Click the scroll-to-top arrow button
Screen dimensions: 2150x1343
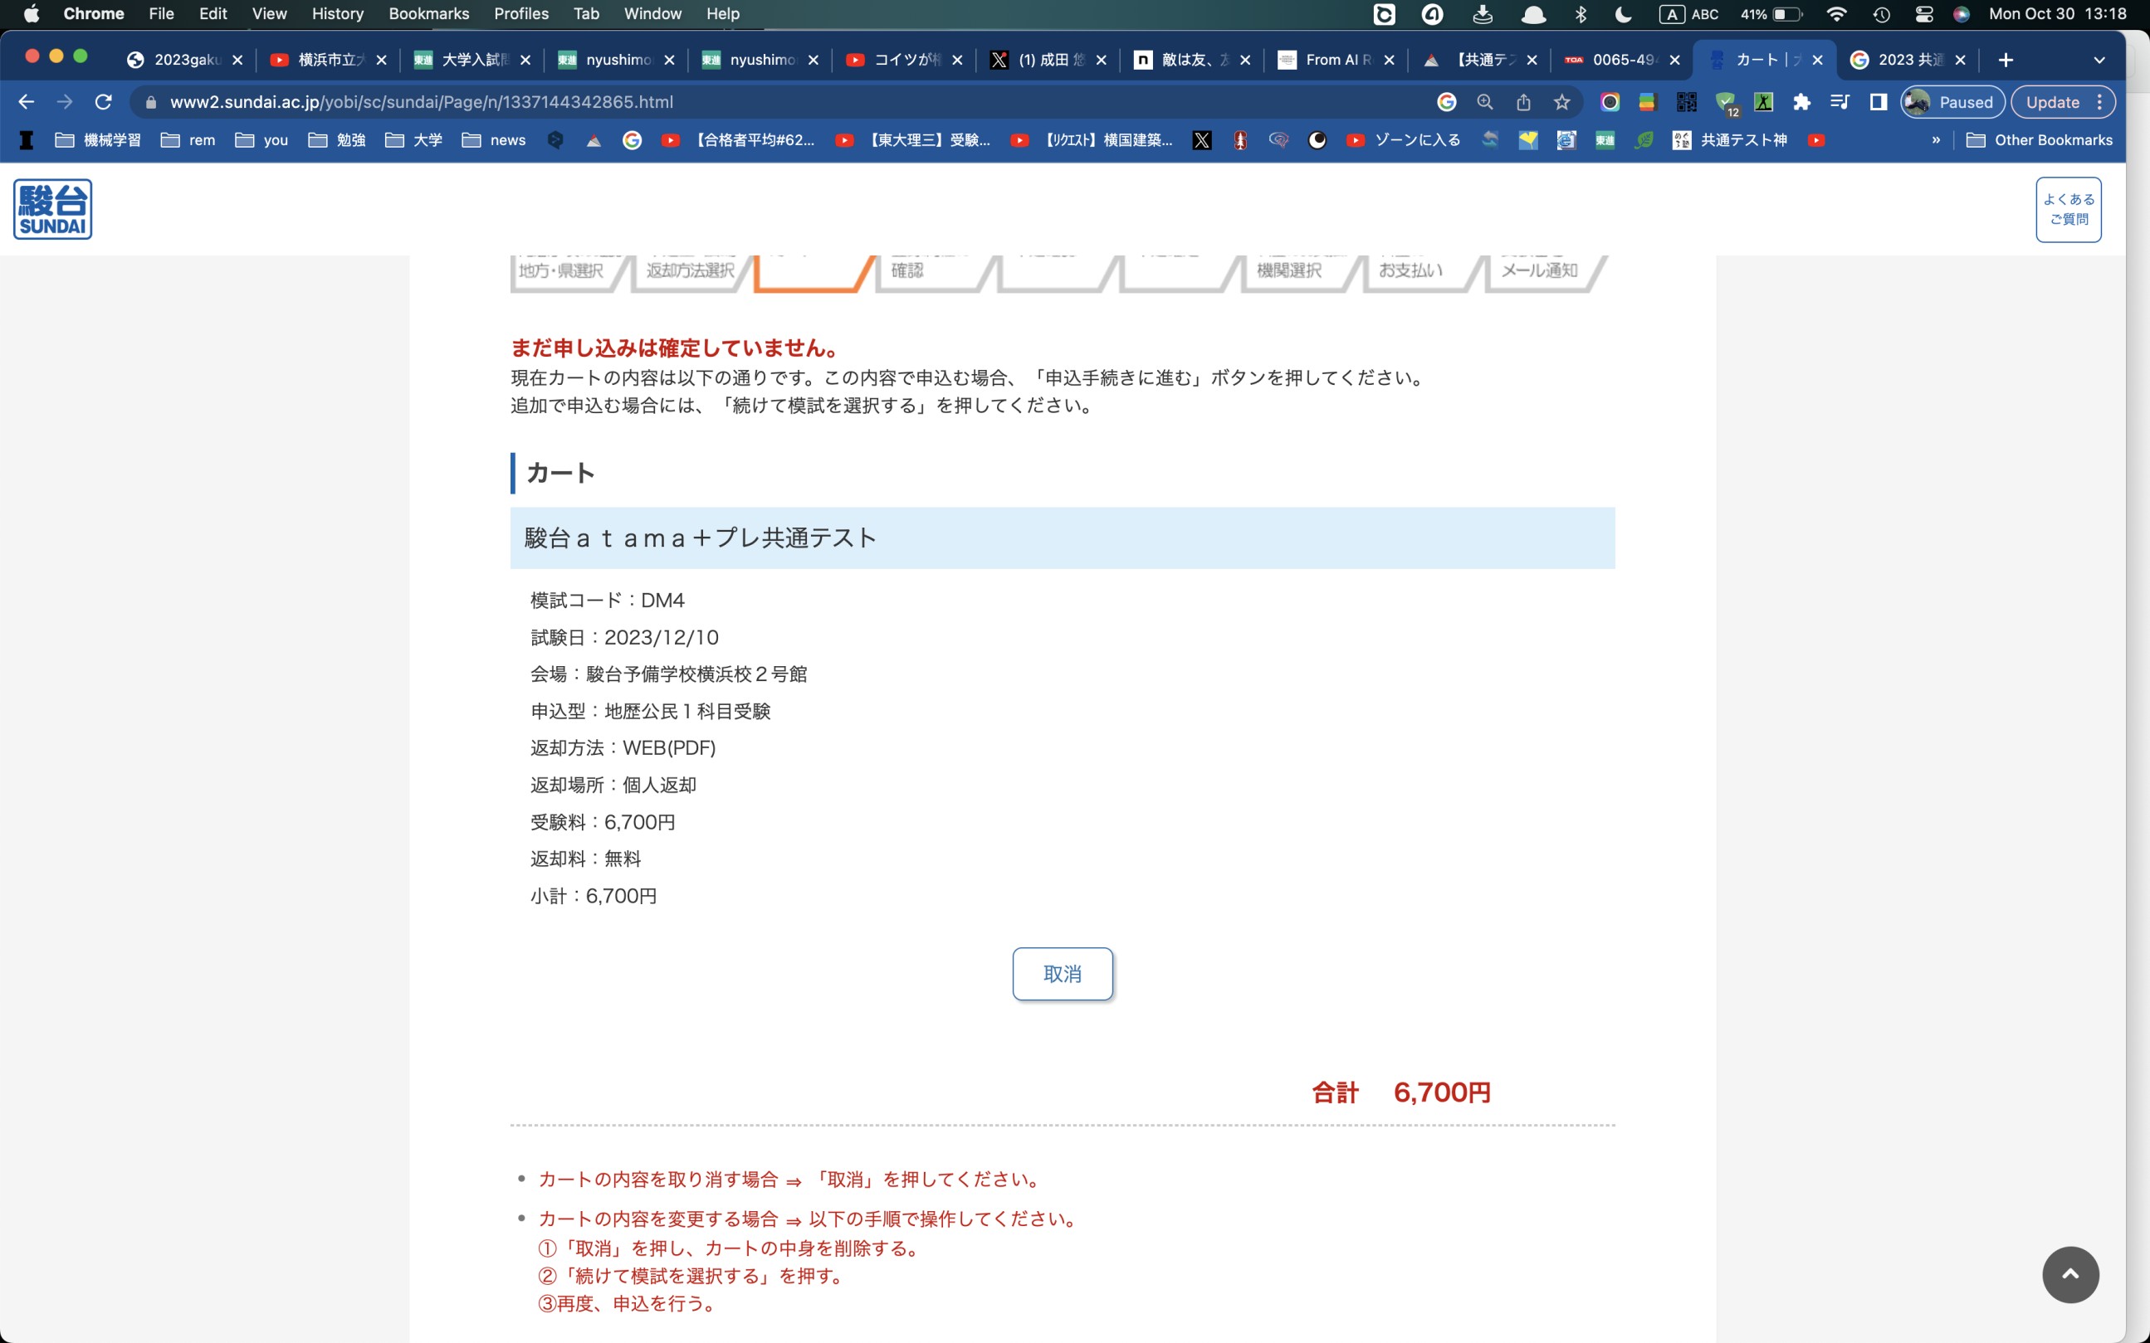click(x=2070, y=1273)
